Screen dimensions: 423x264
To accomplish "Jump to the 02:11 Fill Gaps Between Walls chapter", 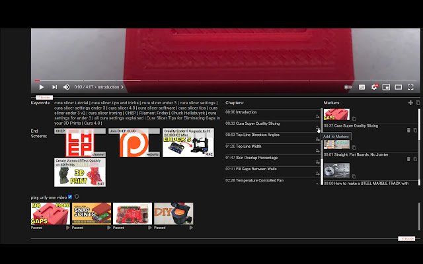I will pyautogui.click(x=251, y=169).
